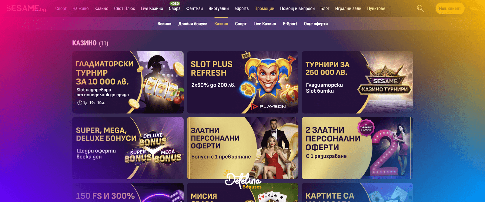Open the Live Казино promotions filter

[265, 24]
